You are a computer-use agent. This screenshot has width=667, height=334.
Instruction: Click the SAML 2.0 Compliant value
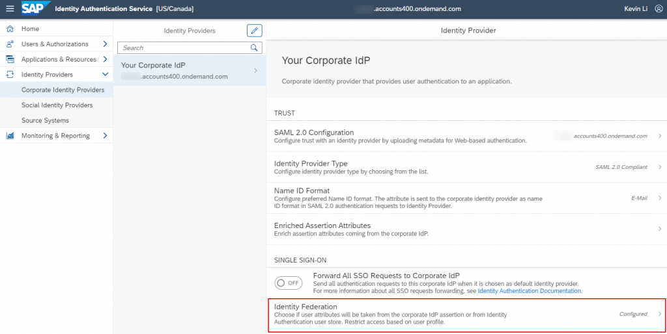coord(621,167)
